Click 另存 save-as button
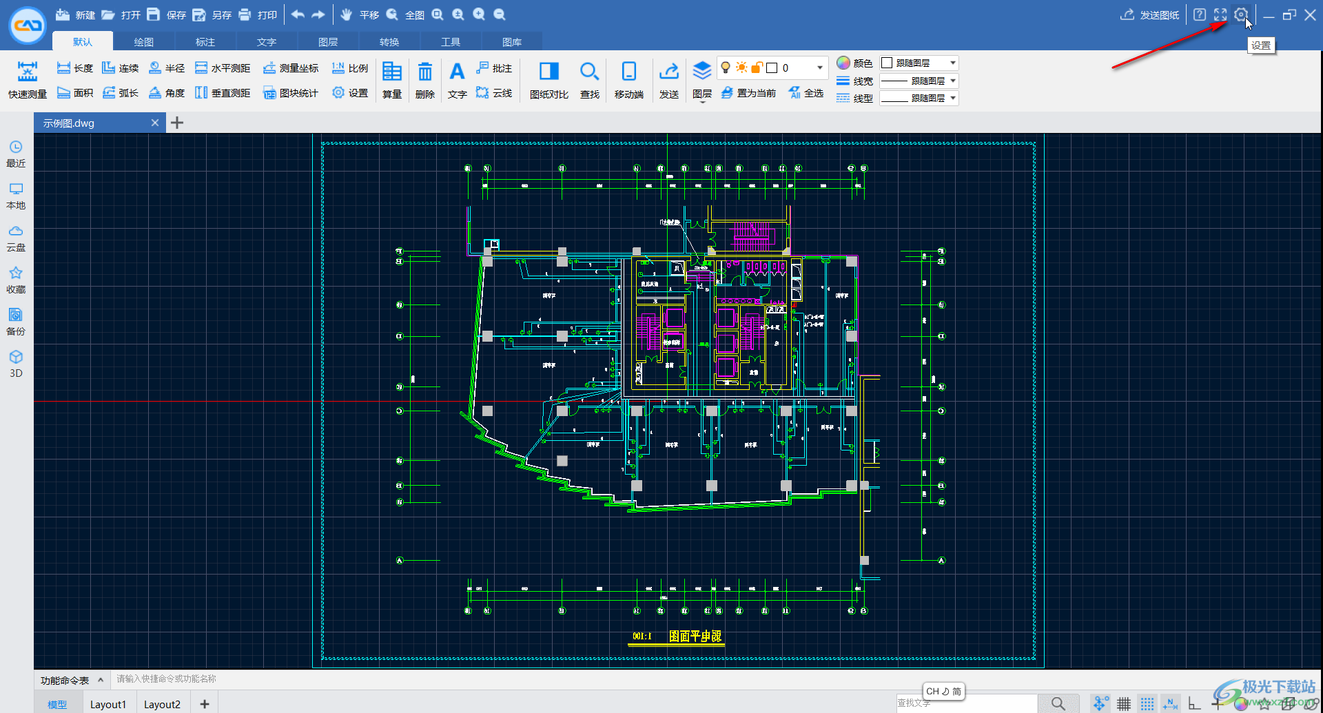Viewport: 1323px width, 713px height. click(212, 14)
